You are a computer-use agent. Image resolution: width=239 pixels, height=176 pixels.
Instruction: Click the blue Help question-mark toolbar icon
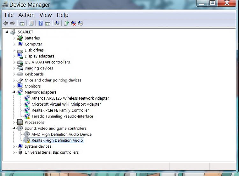(x=40, y=23)
